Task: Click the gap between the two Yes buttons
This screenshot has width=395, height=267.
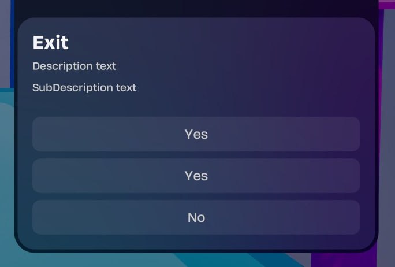Action: pos(196,155)
